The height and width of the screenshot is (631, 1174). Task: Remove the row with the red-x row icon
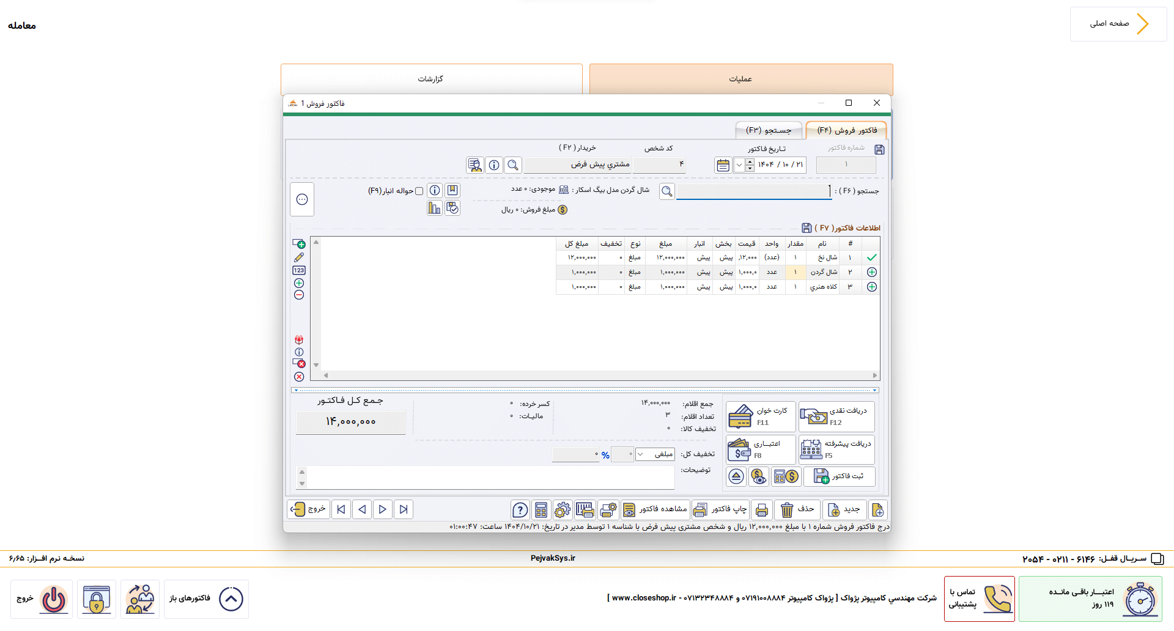[299, 363]
